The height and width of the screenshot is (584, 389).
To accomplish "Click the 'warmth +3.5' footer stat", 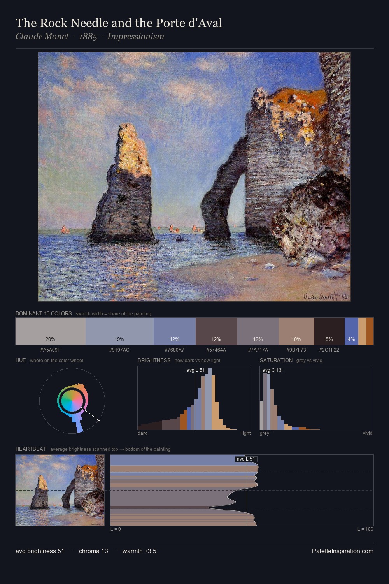I will 139,551.
